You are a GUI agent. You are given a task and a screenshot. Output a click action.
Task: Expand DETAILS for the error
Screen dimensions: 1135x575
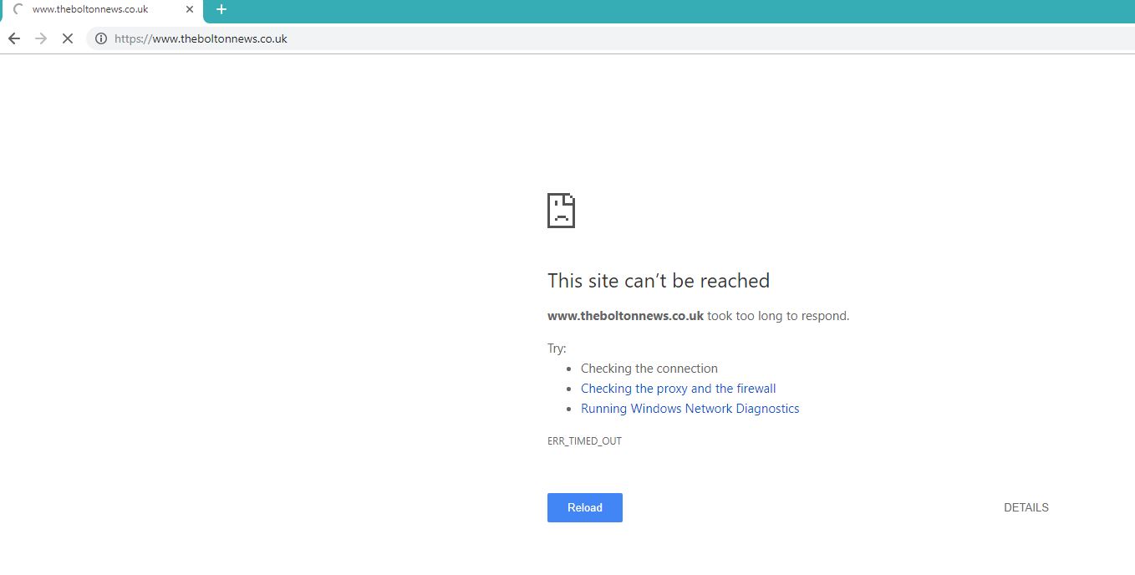[1026, 507]
